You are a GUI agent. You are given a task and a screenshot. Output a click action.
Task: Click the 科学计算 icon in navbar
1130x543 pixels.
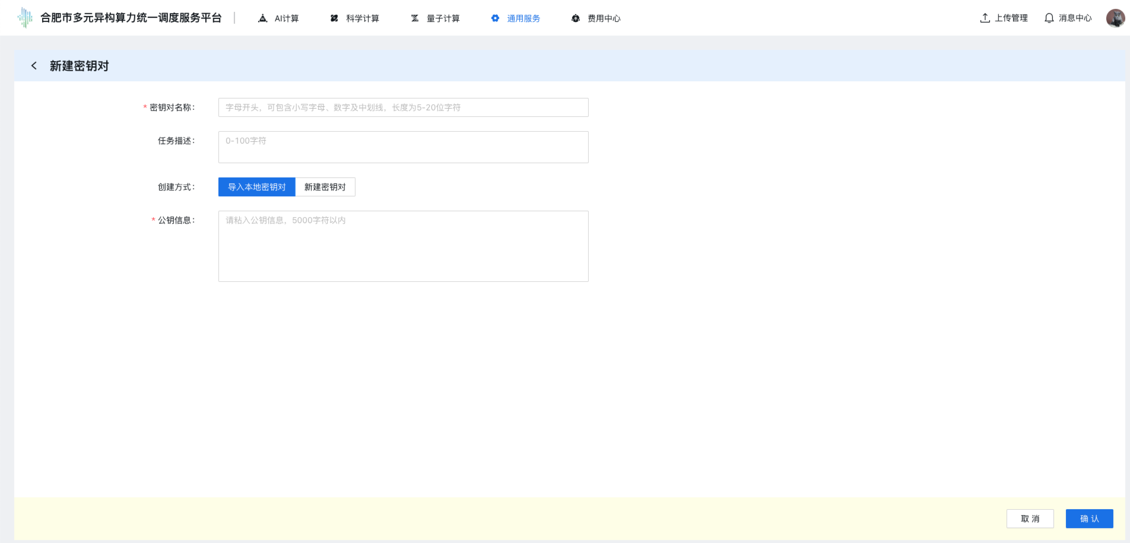(334, 18)
